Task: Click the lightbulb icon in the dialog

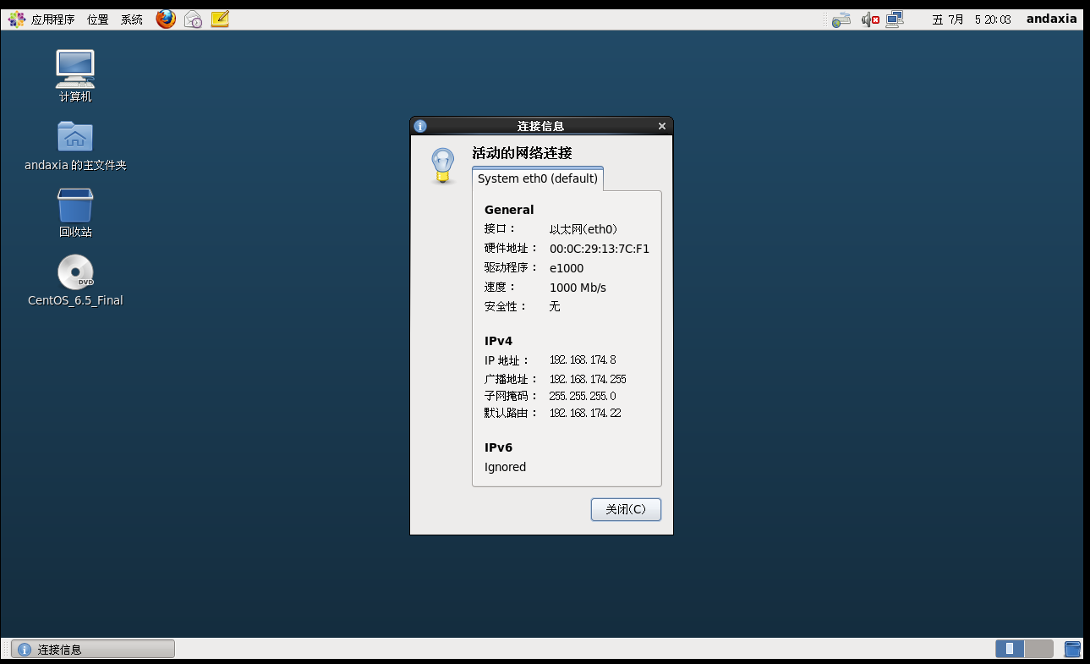Action: pyautogui.click(x=442, y=166)
